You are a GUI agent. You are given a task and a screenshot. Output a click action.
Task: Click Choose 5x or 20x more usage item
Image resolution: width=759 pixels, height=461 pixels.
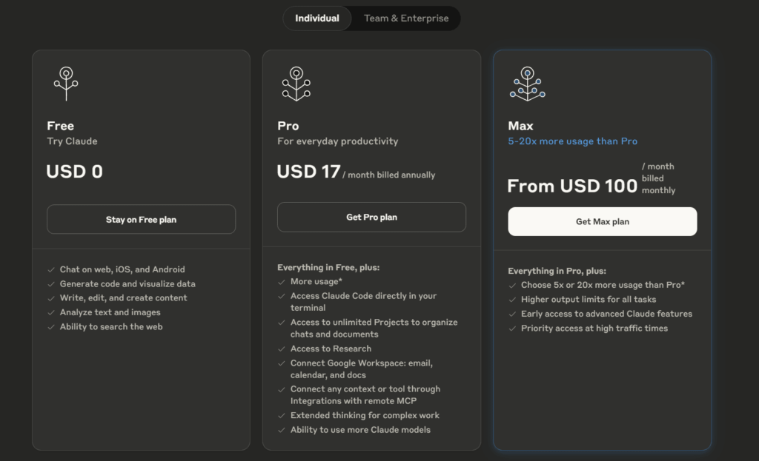pyautogui.click(x=603, y=285)
